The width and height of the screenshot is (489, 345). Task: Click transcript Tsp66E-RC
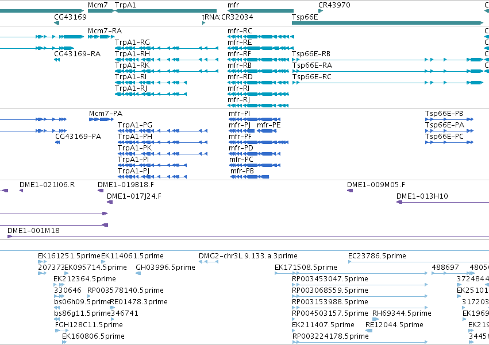point(388,83)
